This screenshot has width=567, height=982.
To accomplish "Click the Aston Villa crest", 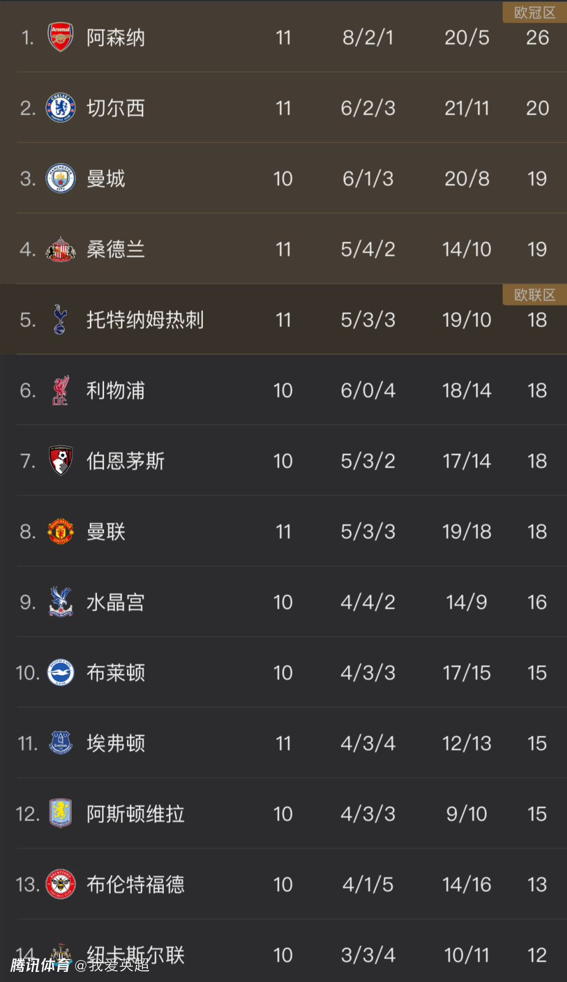I will [60, 814].
